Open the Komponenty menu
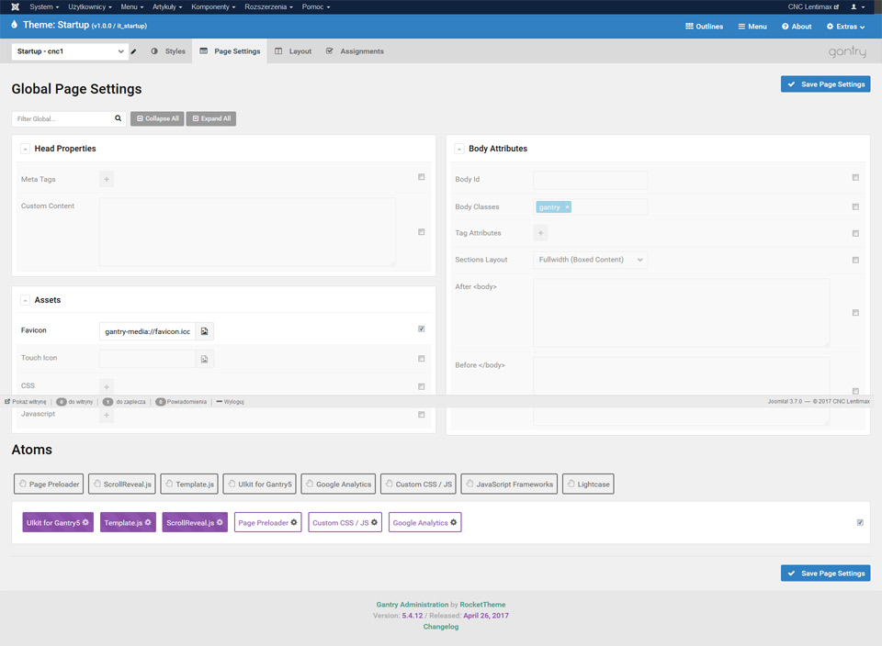Image resolution: width=882 pixels, height=646 pixels. click(x=213, y=6)
